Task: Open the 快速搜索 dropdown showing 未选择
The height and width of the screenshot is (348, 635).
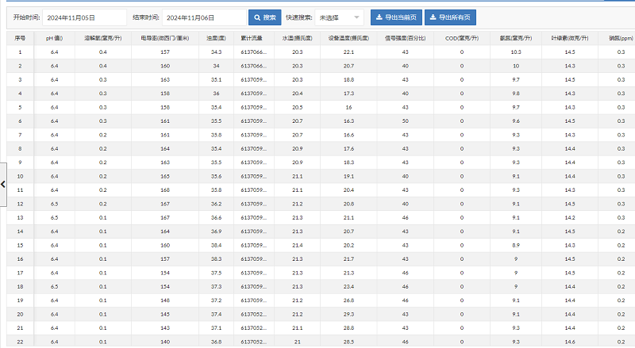Action: (x=339, y=17)
